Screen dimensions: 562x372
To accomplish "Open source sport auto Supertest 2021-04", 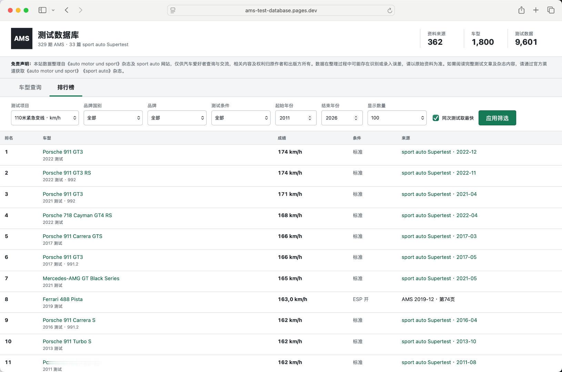I will coord(439,194).
